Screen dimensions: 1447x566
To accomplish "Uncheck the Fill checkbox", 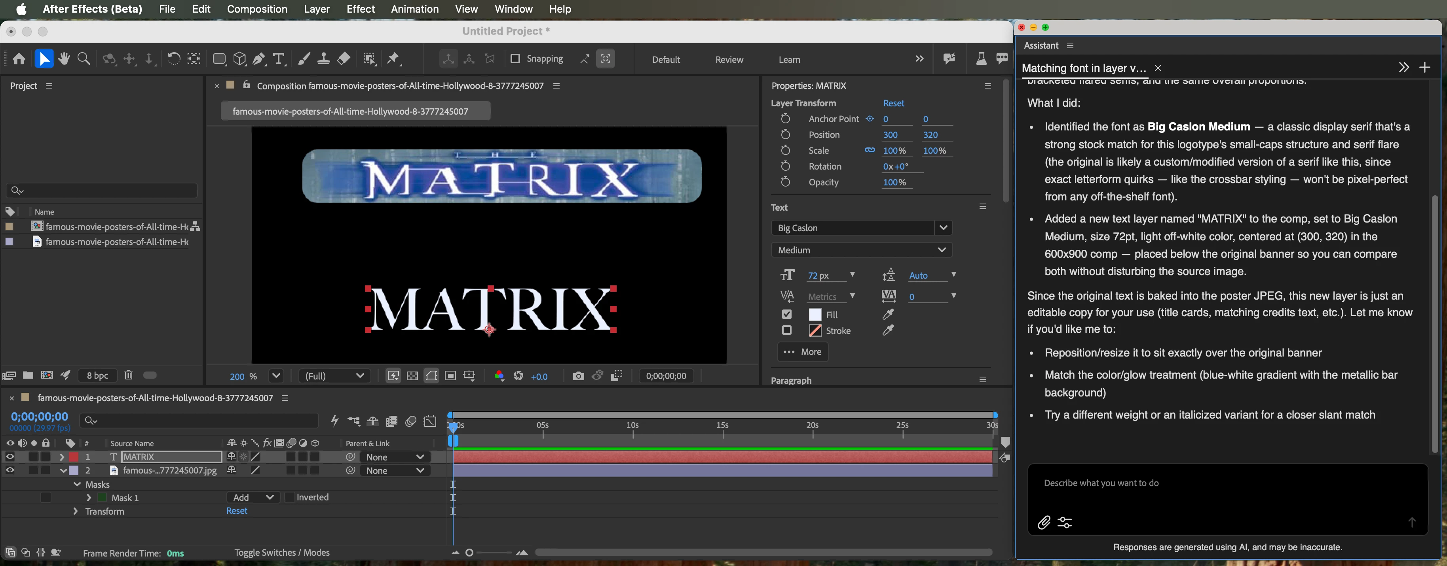I will 786,315.
